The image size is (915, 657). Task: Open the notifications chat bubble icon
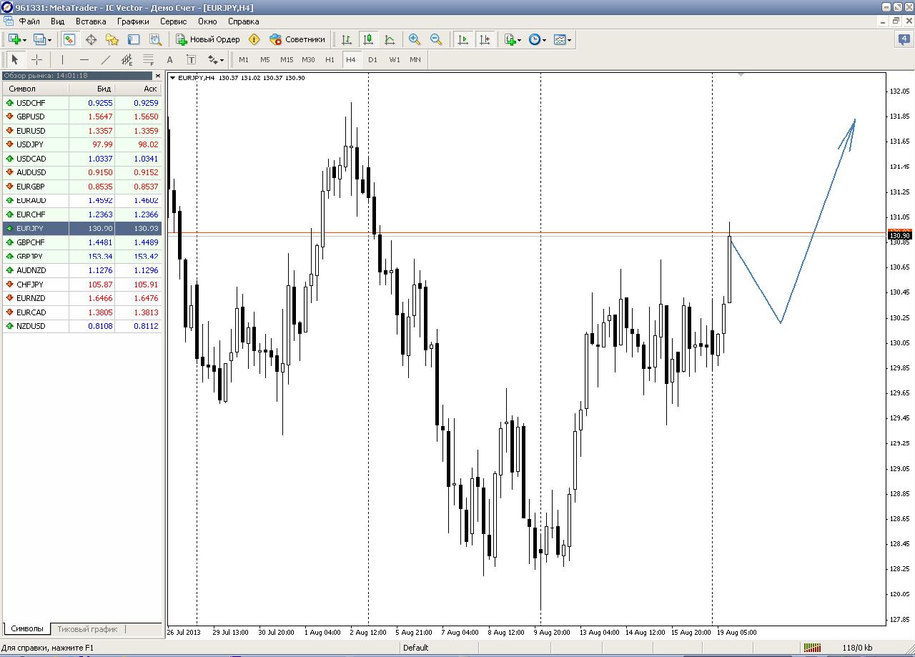904,40
